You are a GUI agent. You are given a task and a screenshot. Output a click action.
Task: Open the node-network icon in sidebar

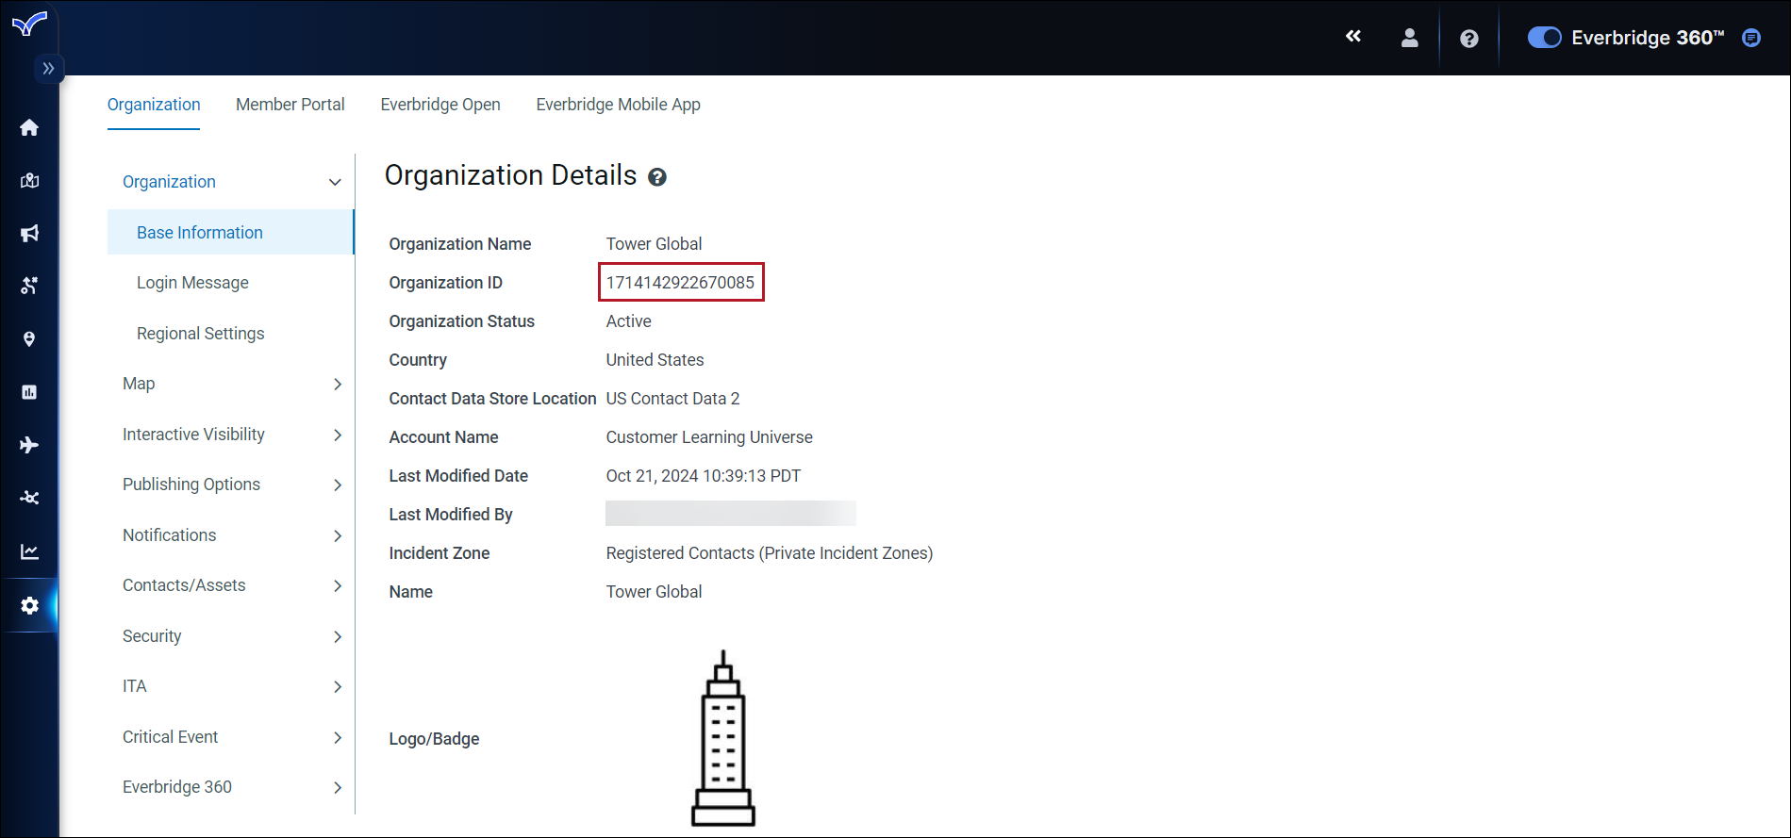click(x=29, y=498)
